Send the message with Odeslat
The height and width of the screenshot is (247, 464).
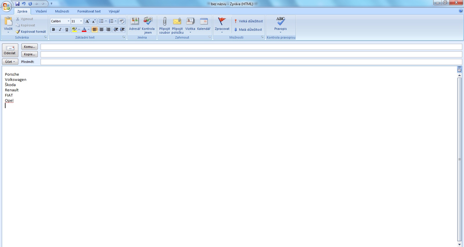(x=10, y=50)
